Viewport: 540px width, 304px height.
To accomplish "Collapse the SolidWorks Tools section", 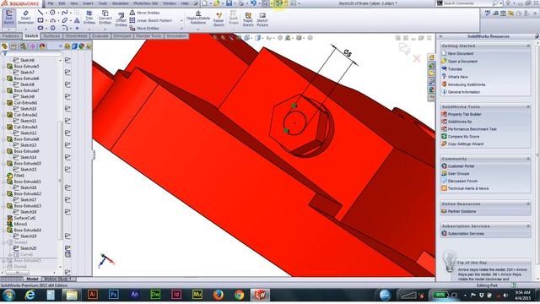I will click(x=528, y=107).
